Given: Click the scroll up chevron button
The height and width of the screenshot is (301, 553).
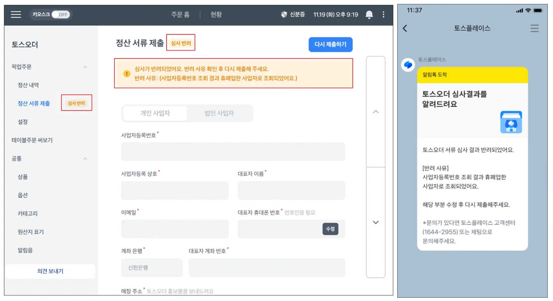Looking at the screenshot, I should (376, 112).
